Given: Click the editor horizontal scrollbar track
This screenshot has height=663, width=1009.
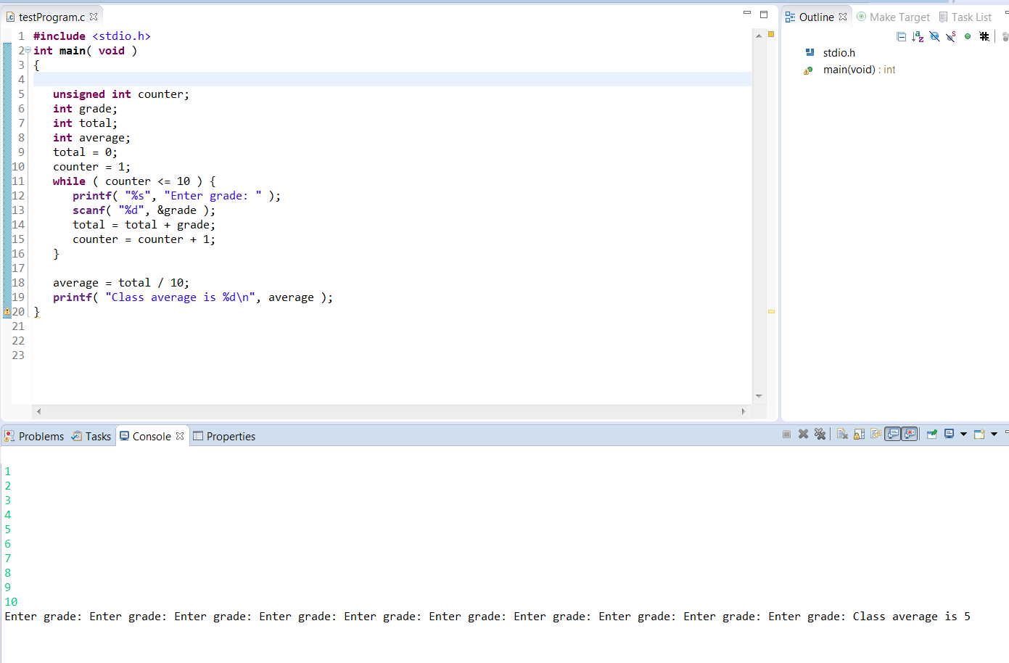Looking at the screenshot, I should coord(390,411).
